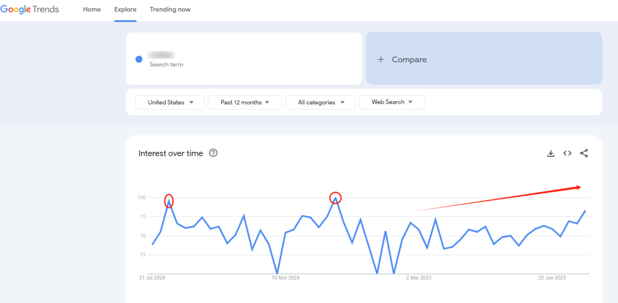This screenshot has height=303, width=618.
Task: Click the first red-circled peak on chart
Action: coord(169,200)
